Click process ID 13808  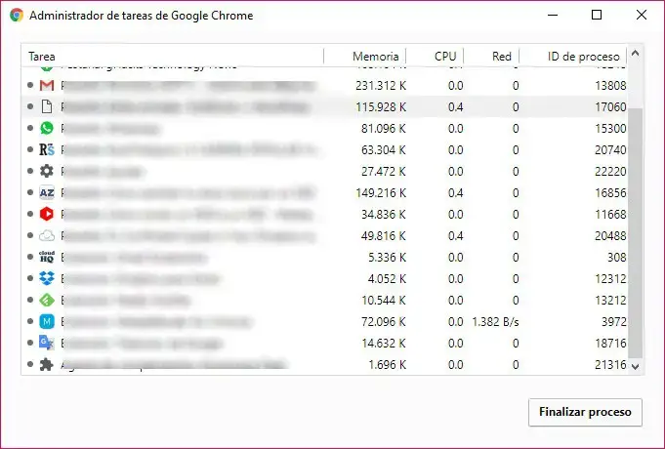pyautogui.click(x=610, y=86)
